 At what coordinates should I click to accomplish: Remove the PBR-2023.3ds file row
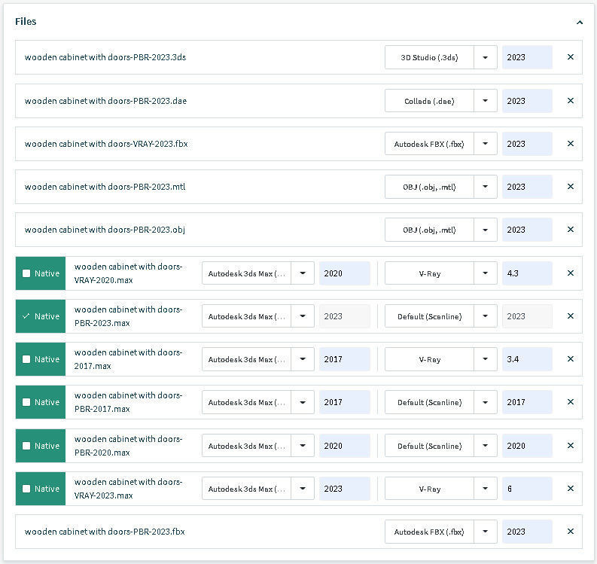tap(570, 57)
